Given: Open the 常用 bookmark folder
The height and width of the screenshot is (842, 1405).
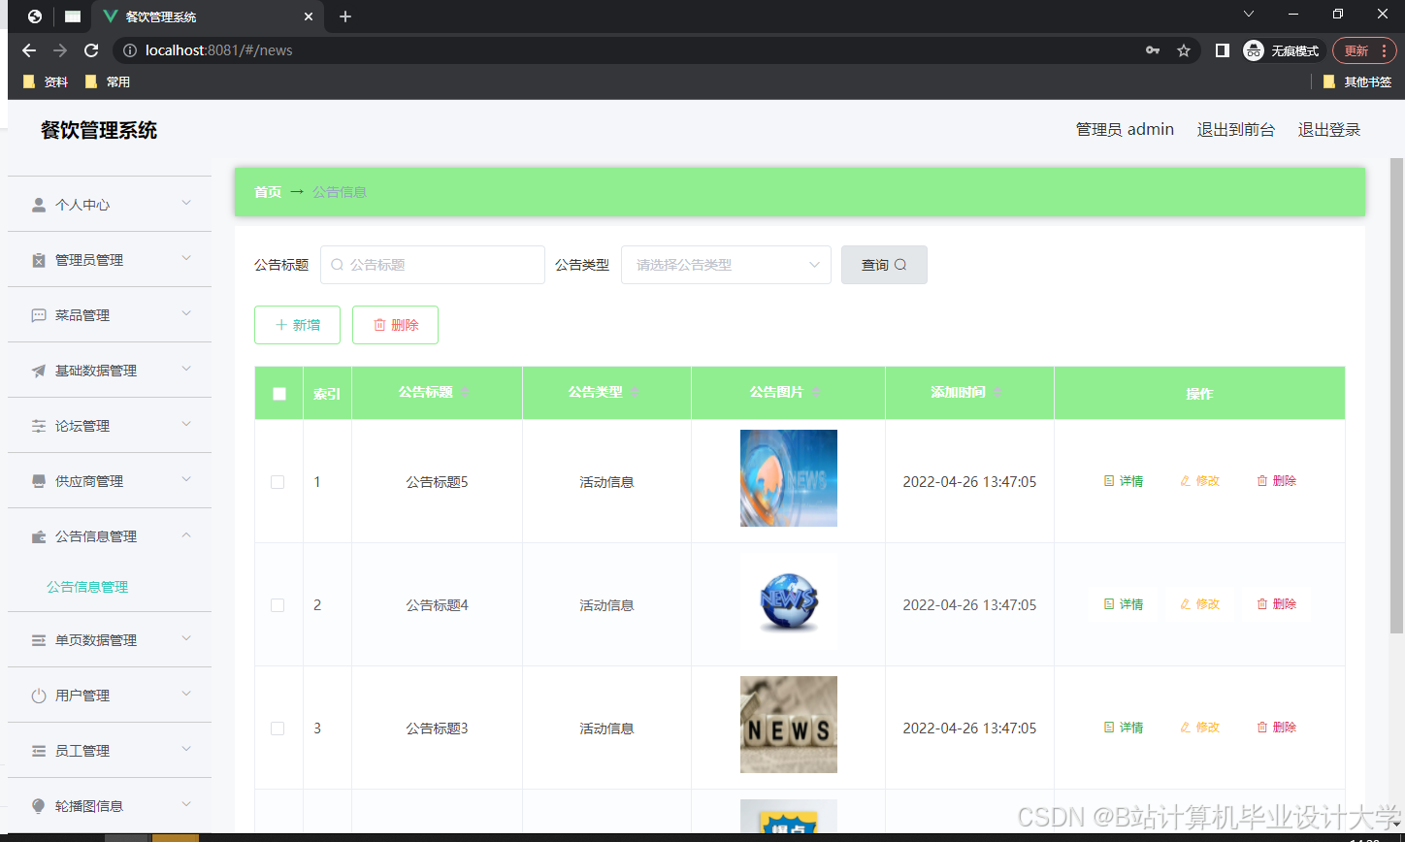Looking at the screenshot, I should (x=108, y=81).
